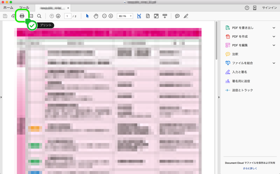The height and width of the screenshot is (174, 280).
Task: Switch to ホーム tab
Action: point(8,8)
